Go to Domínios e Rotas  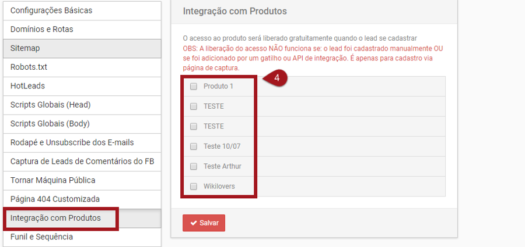coord(42,29)
